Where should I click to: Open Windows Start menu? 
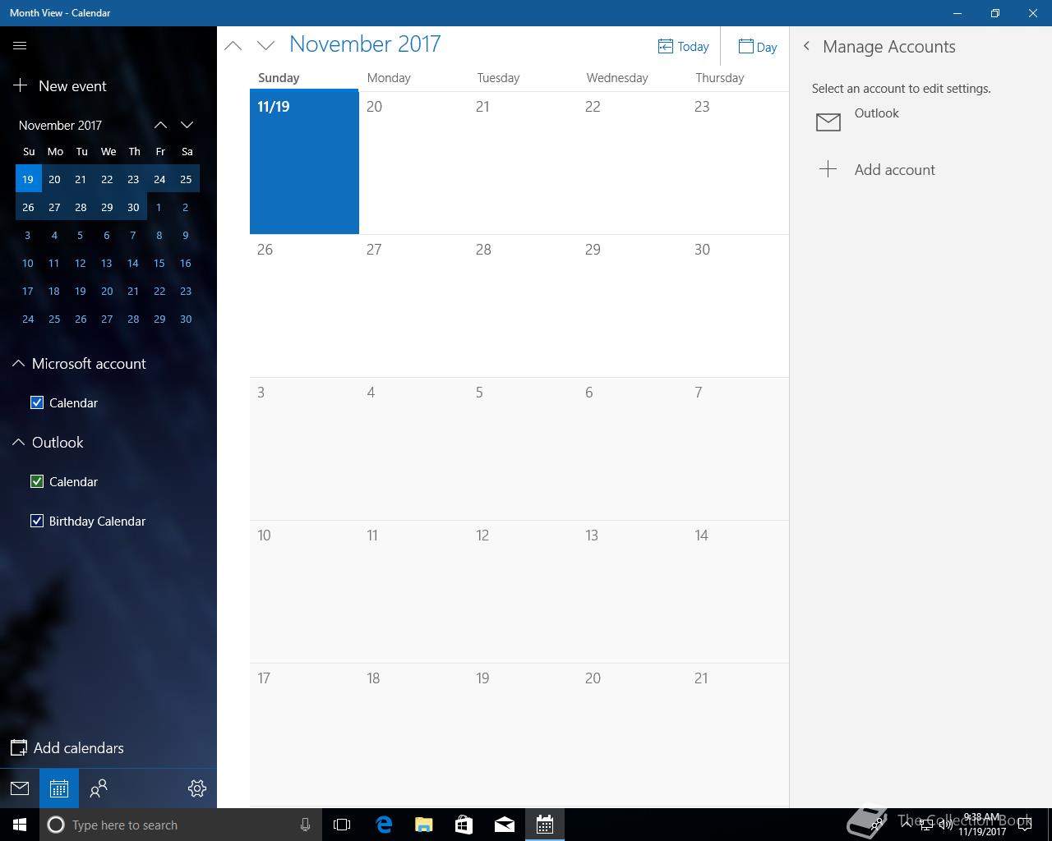tap(20, 825)
